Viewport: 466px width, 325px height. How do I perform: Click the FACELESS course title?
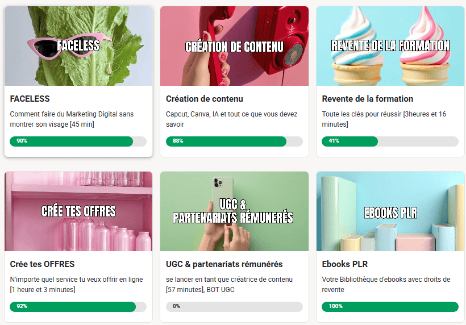pos(30,99)
